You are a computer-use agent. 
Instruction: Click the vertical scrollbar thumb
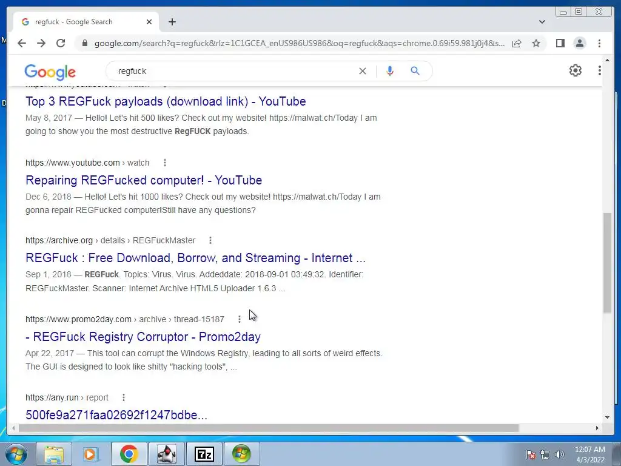click(607, 263)
